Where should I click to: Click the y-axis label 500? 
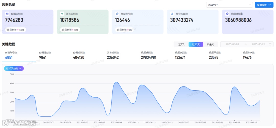(x=12, y=74)
